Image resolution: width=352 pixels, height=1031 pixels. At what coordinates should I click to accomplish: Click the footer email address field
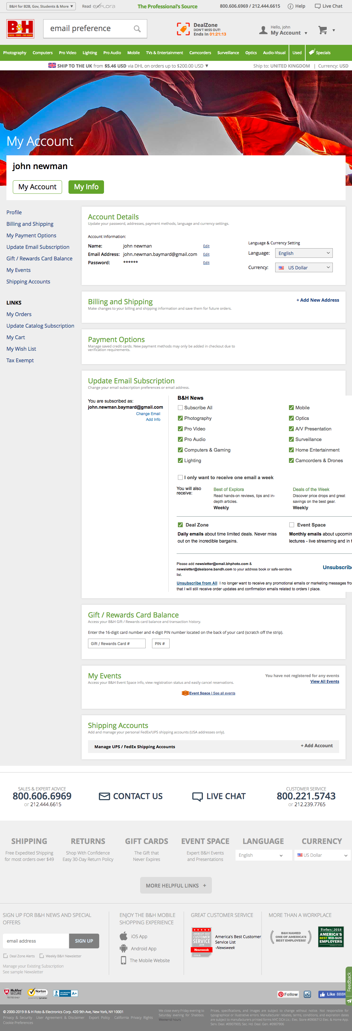coord(36,941)
